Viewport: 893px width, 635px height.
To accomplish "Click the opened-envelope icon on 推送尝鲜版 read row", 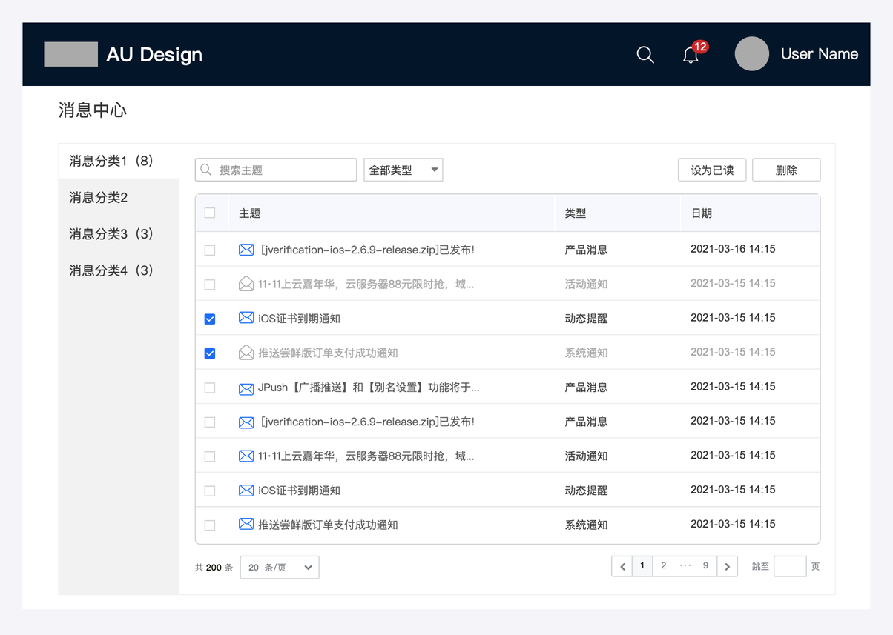I will [246, 353].
